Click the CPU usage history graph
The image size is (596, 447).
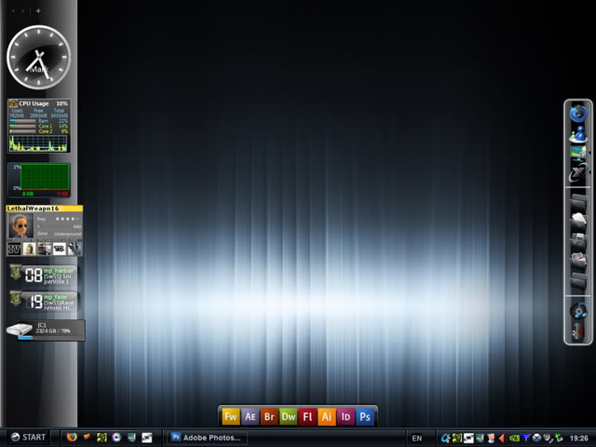coord(38,143)
